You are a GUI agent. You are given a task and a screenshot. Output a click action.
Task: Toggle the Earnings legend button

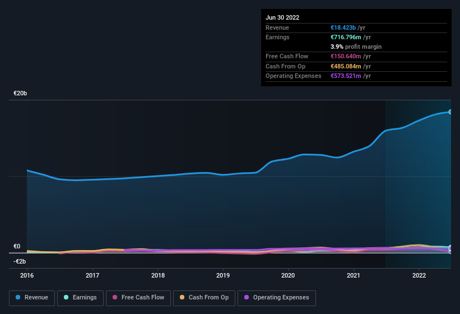click(80, 298)
